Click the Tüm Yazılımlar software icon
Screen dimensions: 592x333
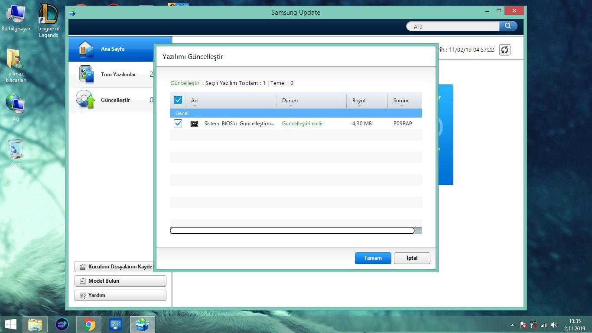86,74
